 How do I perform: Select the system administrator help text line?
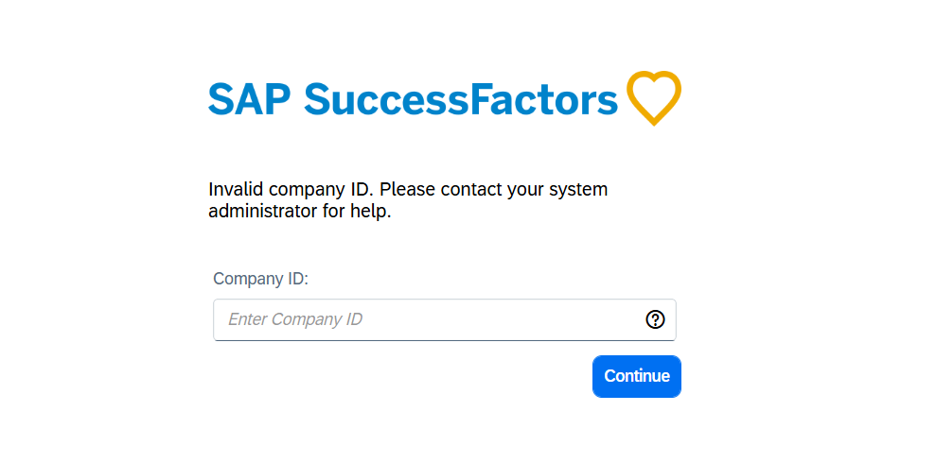coord(300,211)
